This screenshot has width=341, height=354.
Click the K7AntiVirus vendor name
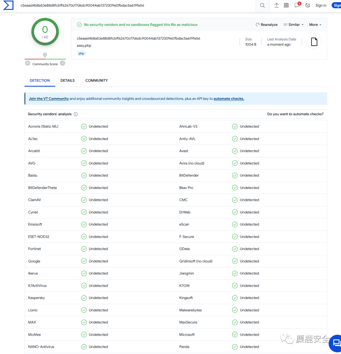37,285
